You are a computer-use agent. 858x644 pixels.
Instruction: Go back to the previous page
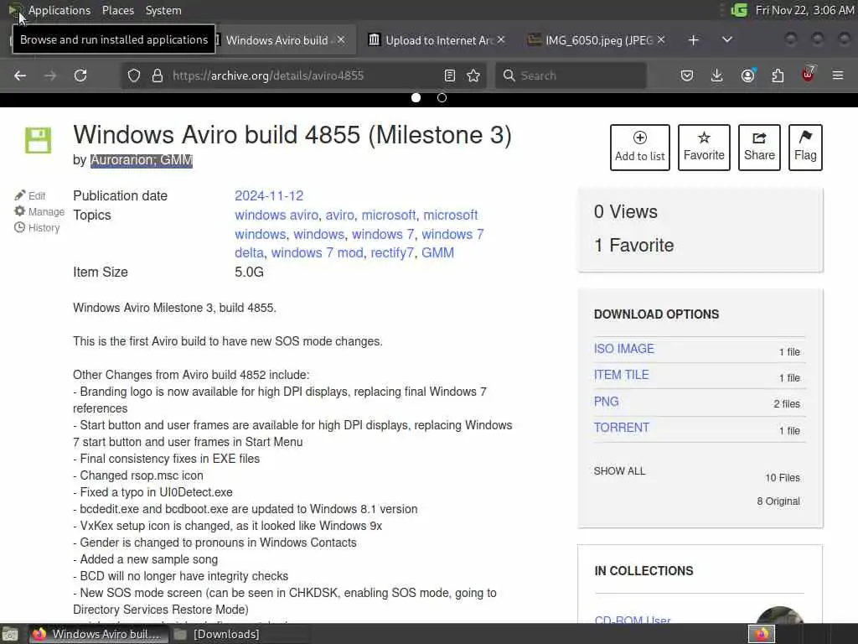tap(20, 75)
